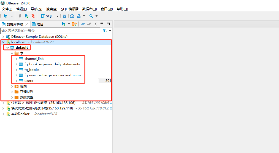
Task: Collapse the 表 tables folder
Action: coord(12,53)
